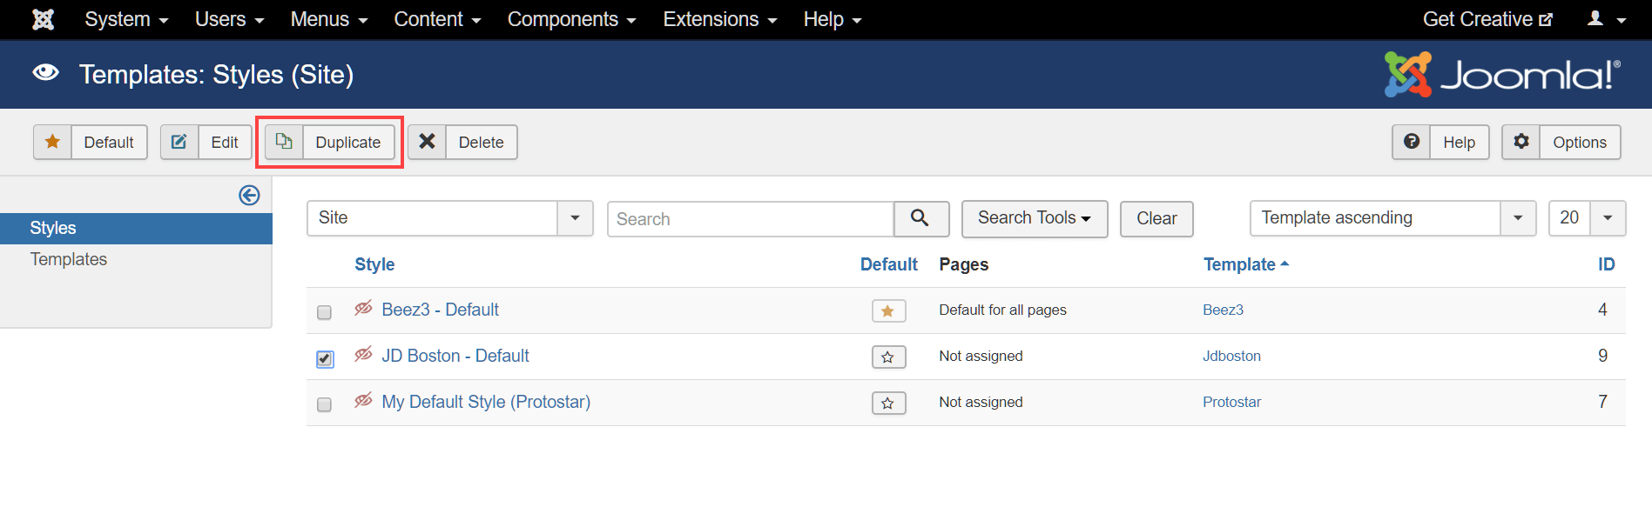Image resolution: width=1652 pixels, height=527 pixels.
Task: Open the Components menu
Action: 572,19
